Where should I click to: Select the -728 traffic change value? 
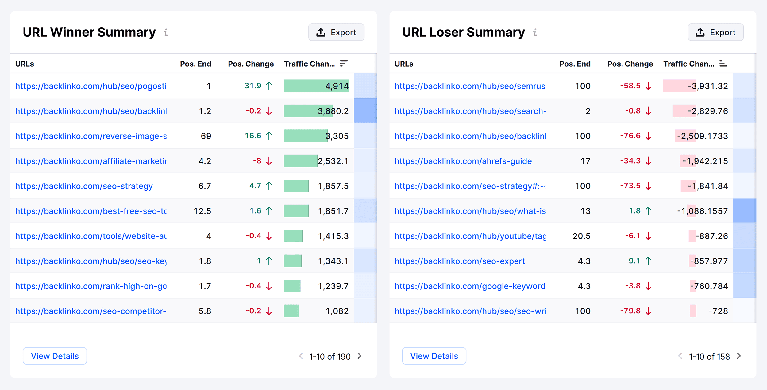pyautogui.click(x=718, y=311)
